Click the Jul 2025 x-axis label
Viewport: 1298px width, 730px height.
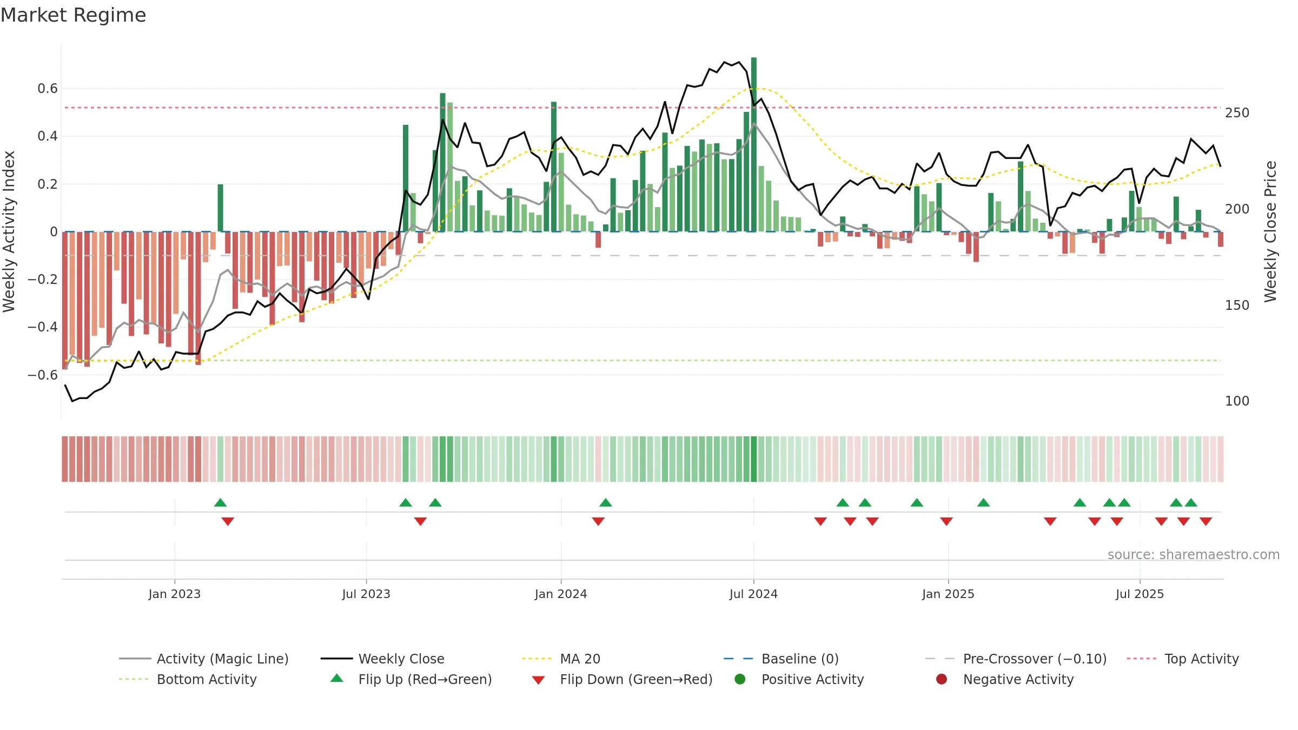pos(1140,594)
